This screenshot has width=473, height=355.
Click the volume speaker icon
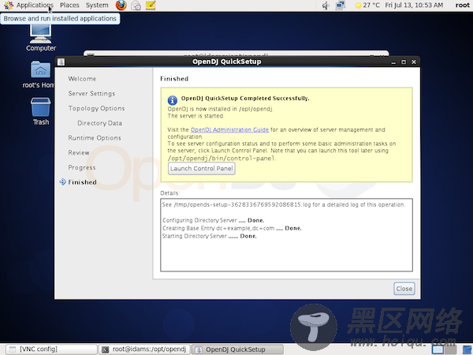326,6
